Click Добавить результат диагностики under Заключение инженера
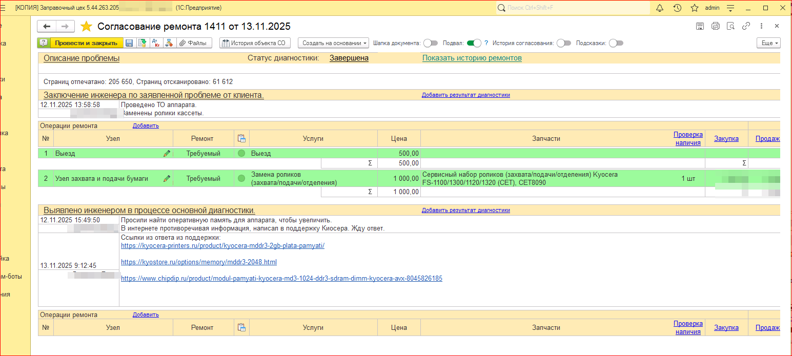This screenshot has width=792, height=356. [x=465, y=95]
